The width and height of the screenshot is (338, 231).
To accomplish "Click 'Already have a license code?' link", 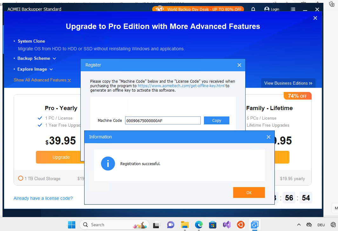I will [x=43, y=198].
